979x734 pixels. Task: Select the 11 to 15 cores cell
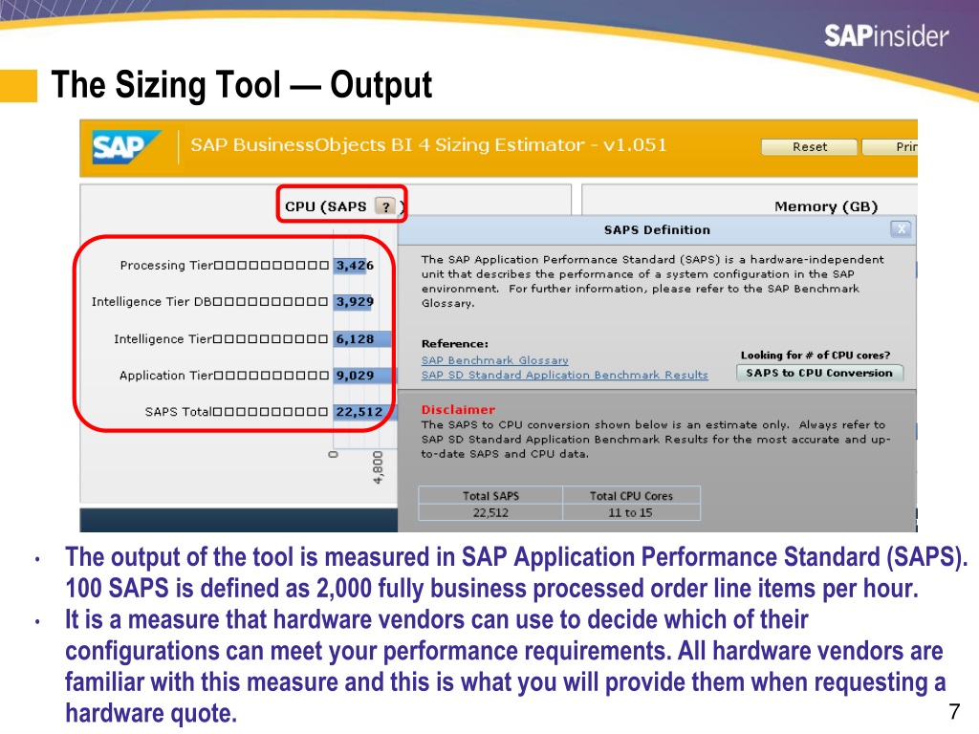coord(631,512)
